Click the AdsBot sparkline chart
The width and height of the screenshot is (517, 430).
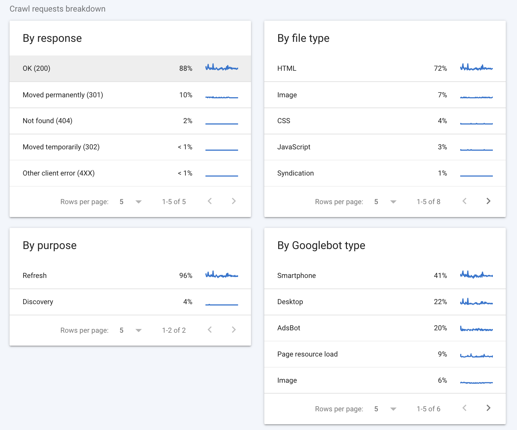477,329
